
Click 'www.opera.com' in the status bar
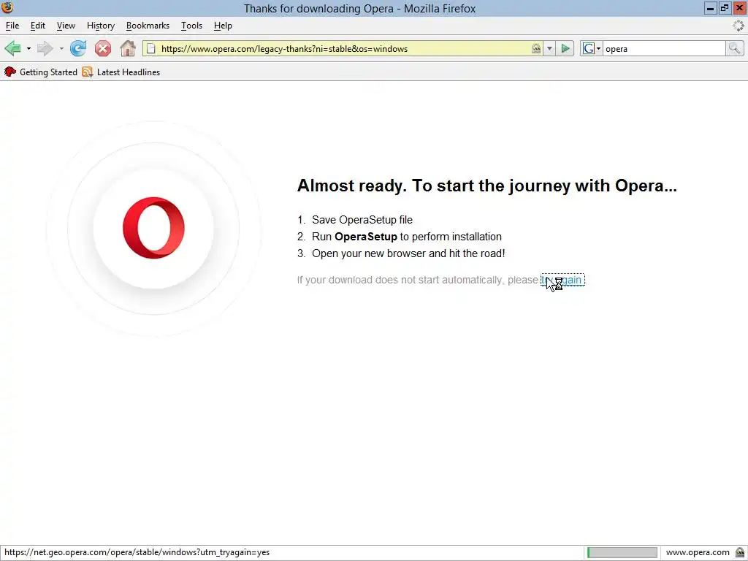click(698, 552)
